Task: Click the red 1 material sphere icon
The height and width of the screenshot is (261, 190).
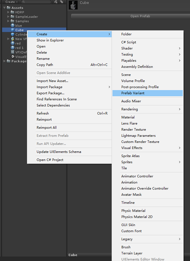Action: pos(12,48)
